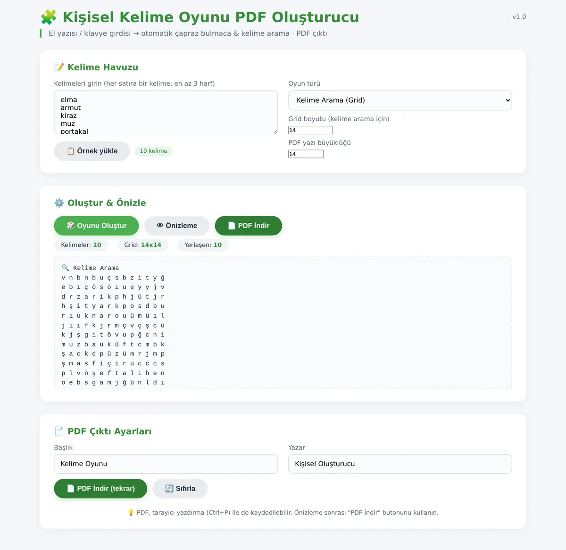Click the Grid boyutu number field

click(x=310, y=130)
